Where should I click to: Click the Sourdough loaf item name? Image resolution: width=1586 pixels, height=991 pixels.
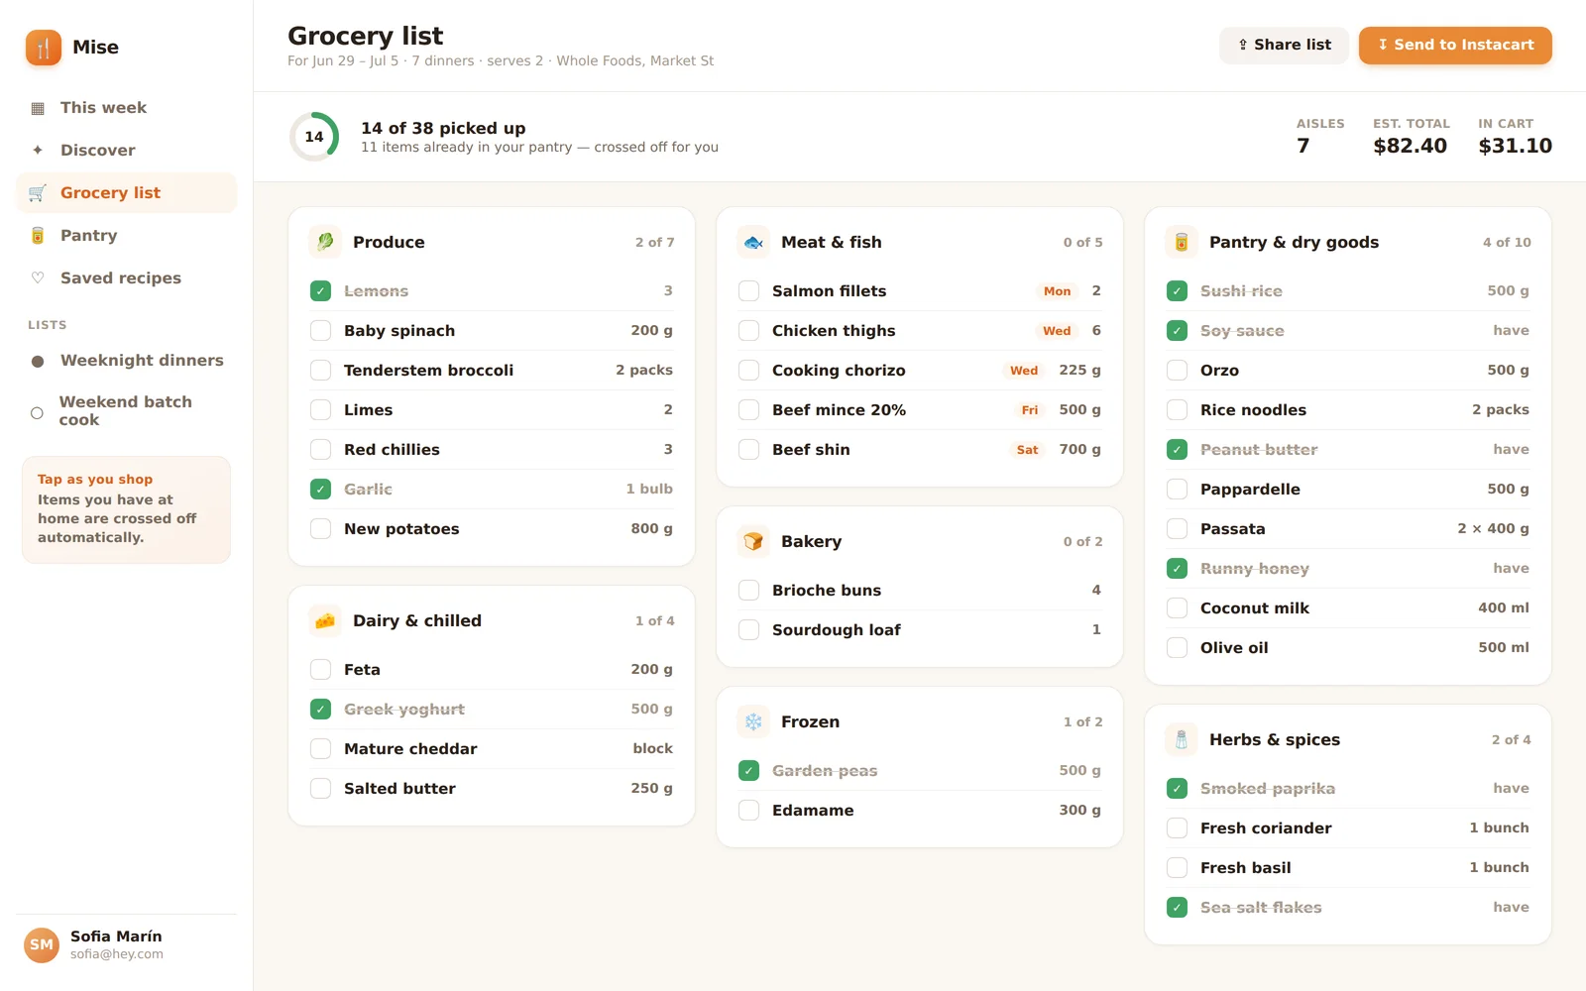(x=837, y=630)
